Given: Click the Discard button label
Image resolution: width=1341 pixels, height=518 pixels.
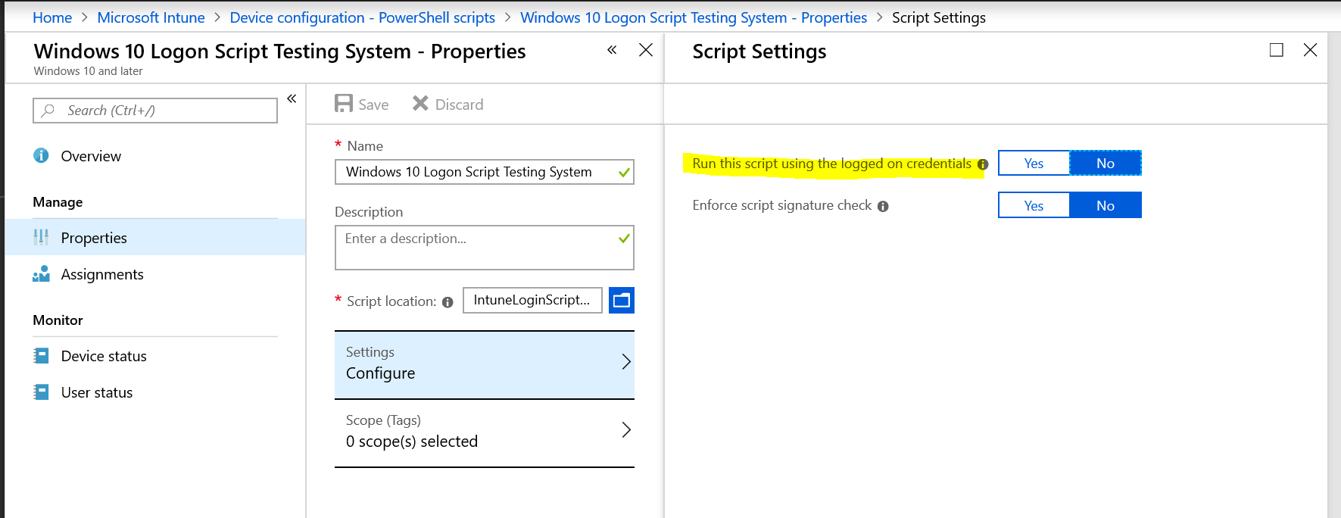Looking at the screenshot, I should click(459, 105).
